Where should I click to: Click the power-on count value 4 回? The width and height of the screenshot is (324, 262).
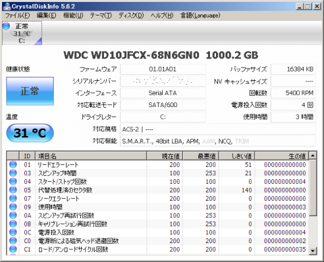tap(293, 105)
